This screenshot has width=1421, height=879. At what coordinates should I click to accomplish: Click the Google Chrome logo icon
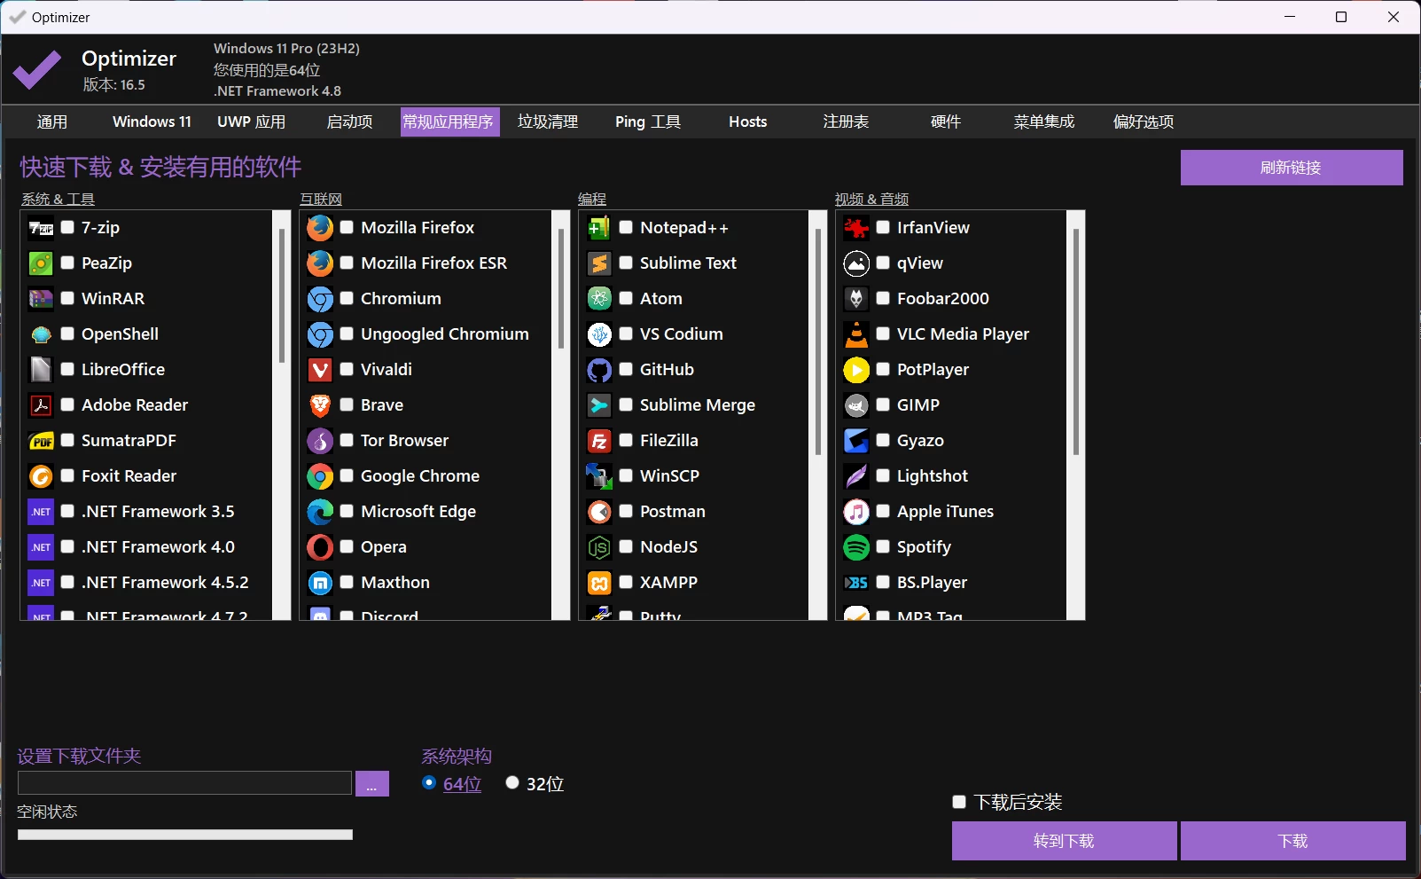[320, 476]
